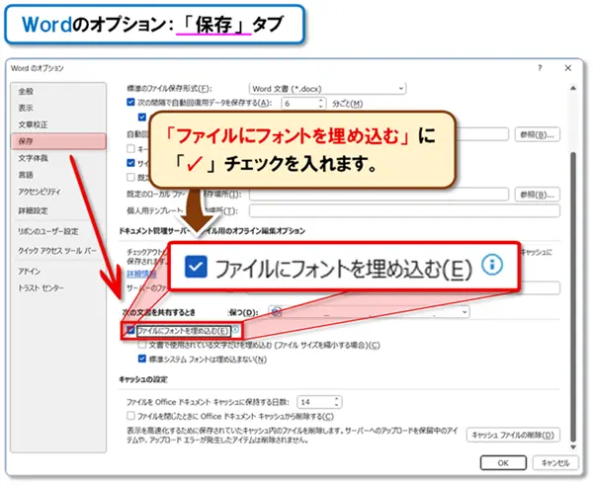Screen dimensions: 593x485
Task: Switch to the 言語 category
Action: [58, 175]
